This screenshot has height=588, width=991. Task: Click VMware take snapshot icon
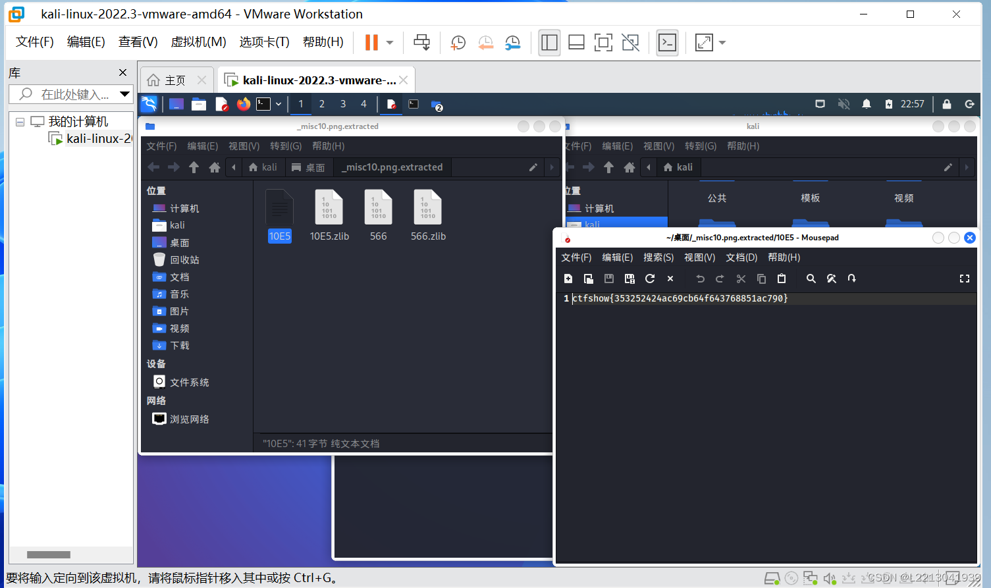click(458, 43)
